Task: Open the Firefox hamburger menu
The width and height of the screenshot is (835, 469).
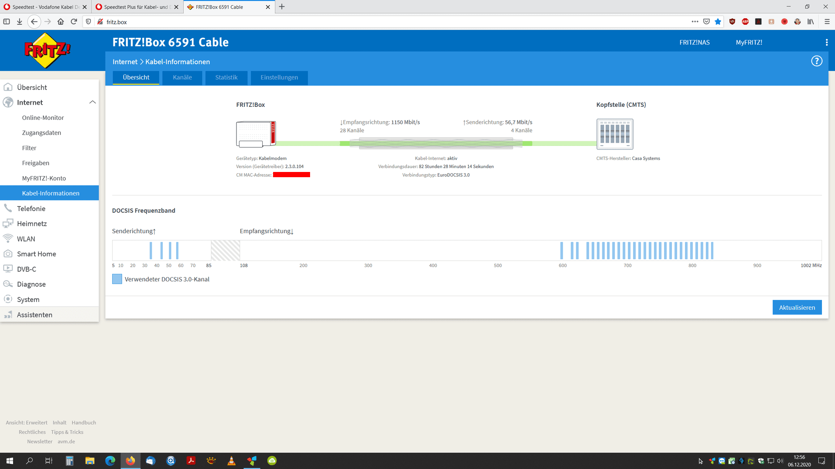Action: coord(827,22)
